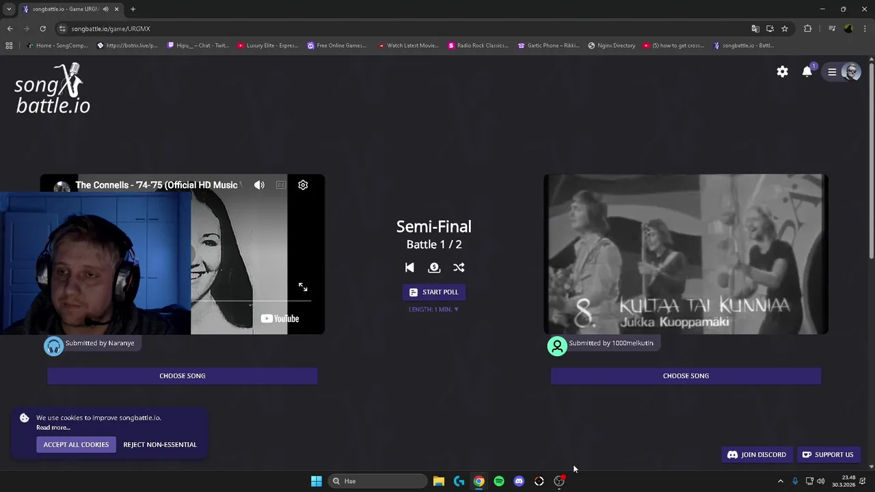View site information icon in address bar
Image resolution: width=875 pixels, height=492 pixels.
click(x=62, y=29)
